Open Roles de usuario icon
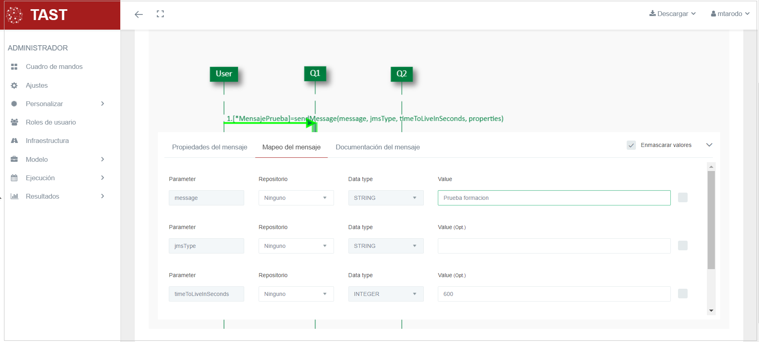The height and width of the screenshot is (342, 759). [x=14, y=122]
